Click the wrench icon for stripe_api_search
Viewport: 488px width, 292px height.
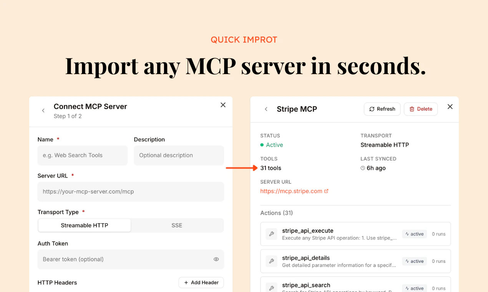point(271,288)
